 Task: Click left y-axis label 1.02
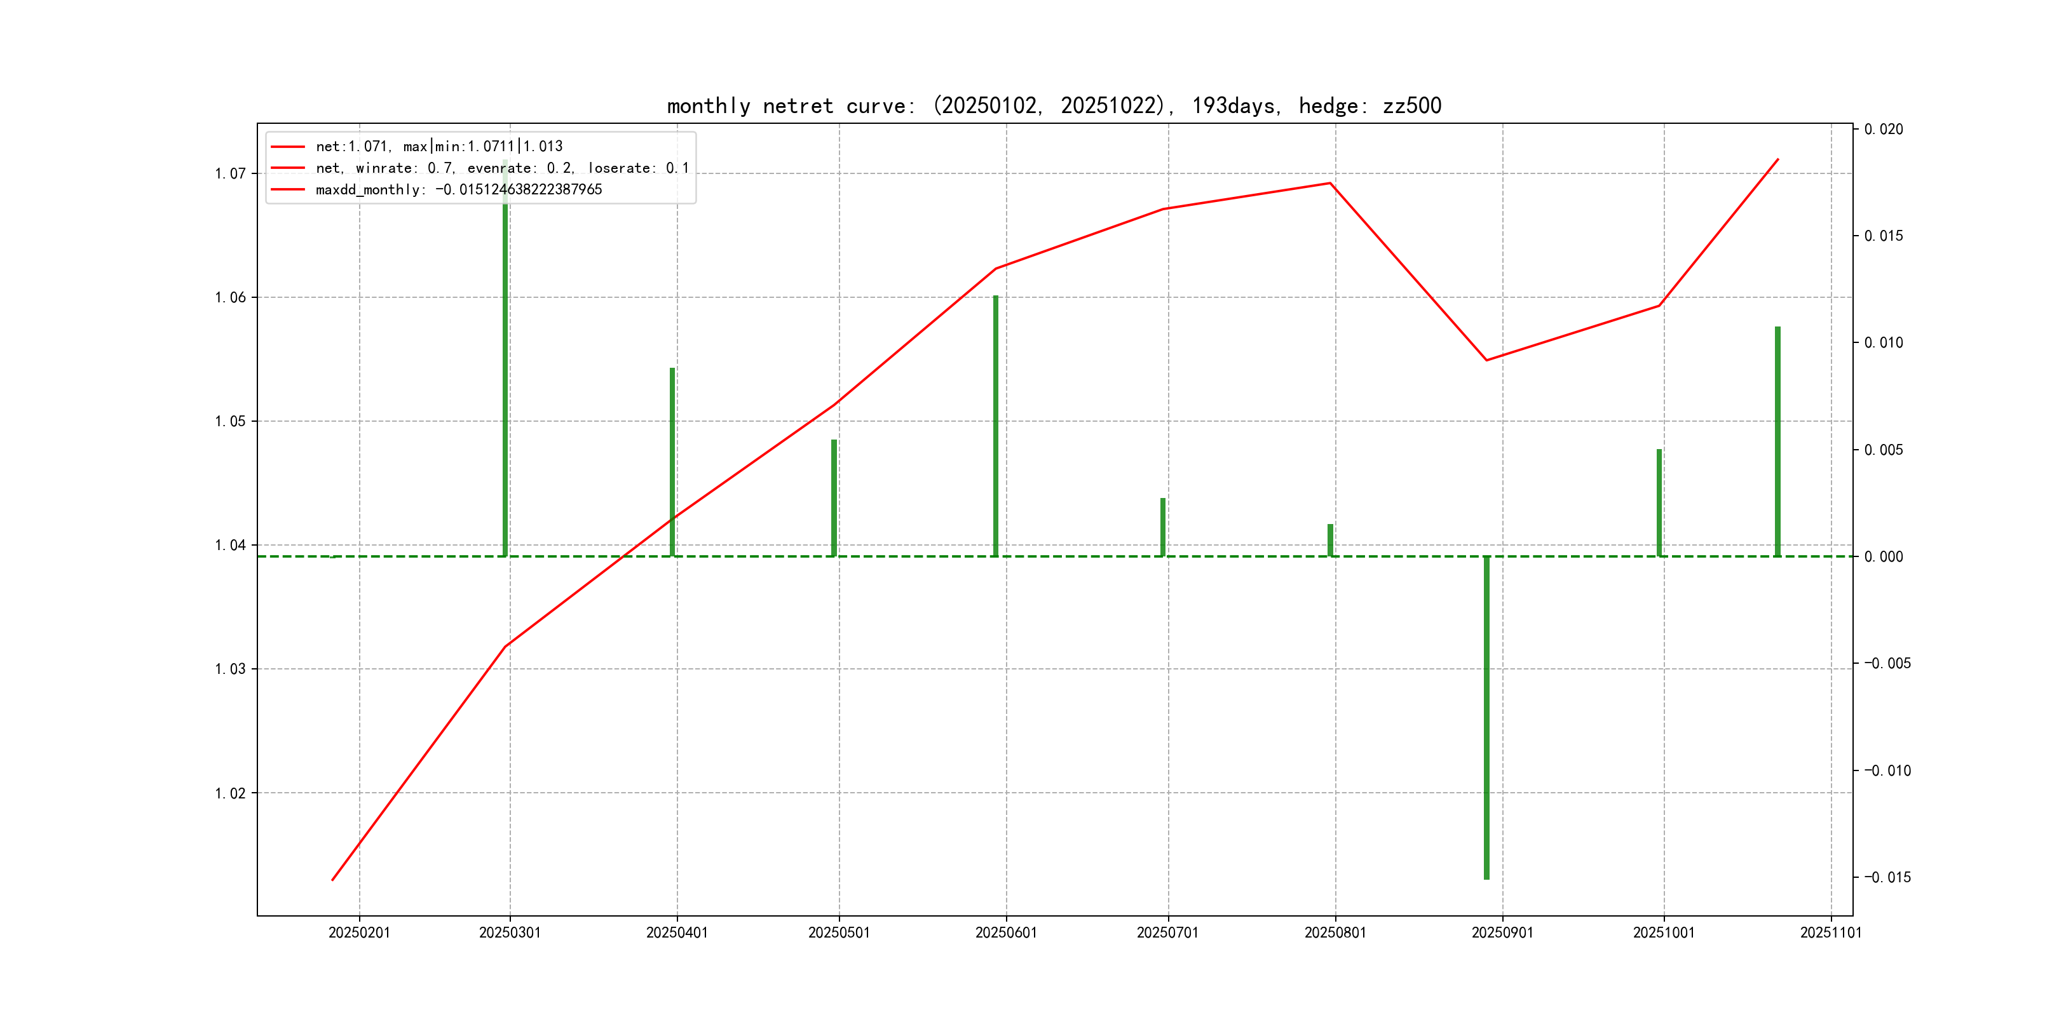[x=230, y=793]
